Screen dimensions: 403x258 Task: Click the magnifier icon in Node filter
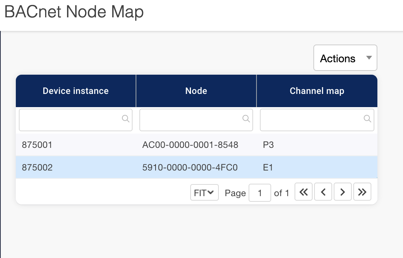tap(246, 119)
